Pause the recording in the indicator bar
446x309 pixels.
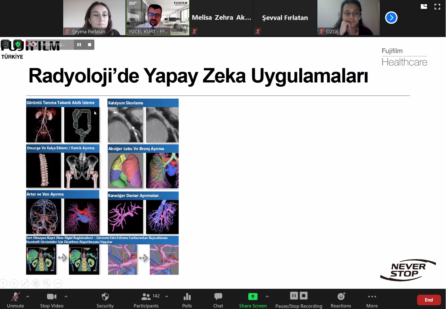(79, 44)
